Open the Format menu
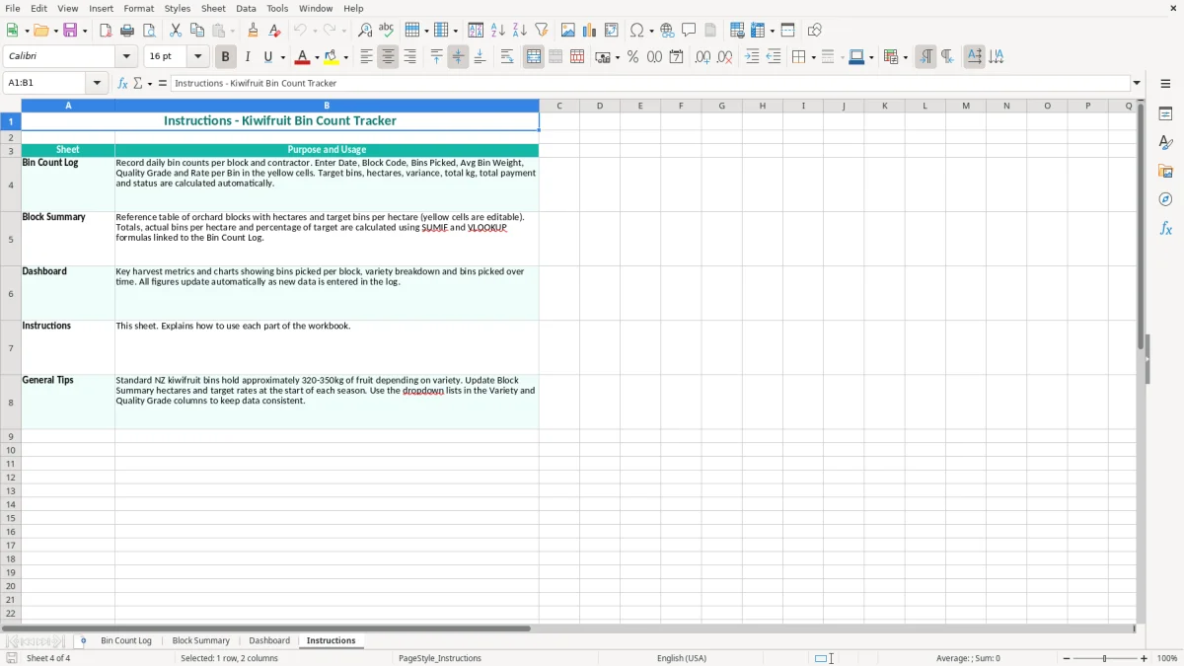 (x=138, y=8)
